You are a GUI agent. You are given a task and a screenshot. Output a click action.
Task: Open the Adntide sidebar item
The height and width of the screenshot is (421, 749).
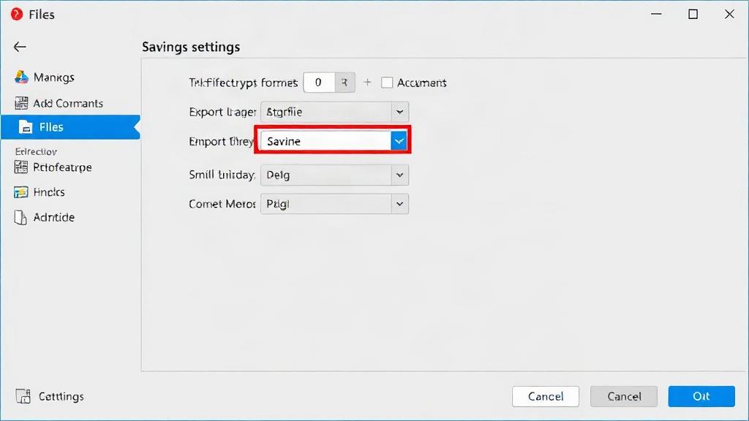[x=45, y=217]
